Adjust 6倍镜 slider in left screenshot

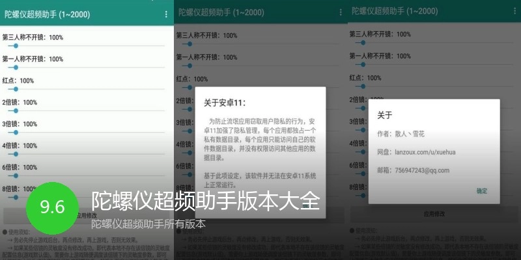pyautogui.click(x=86, y=175)
